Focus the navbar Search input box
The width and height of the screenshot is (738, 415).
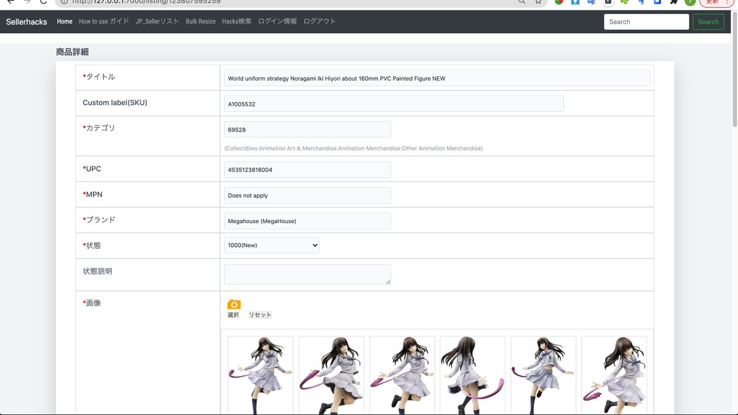pyautogui.click(x=646, y=22)
